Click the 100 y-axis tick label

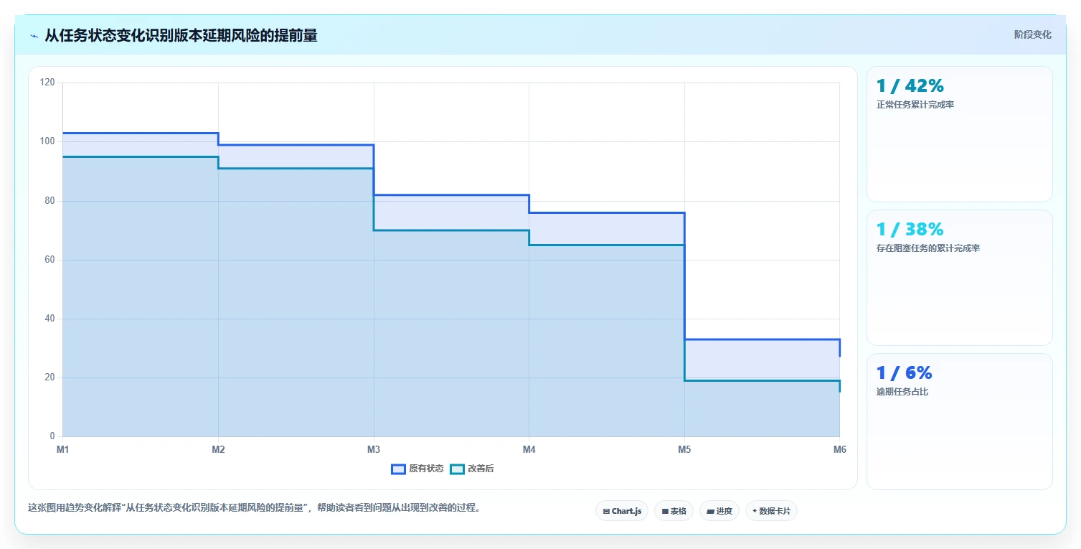tap(47, 141)
